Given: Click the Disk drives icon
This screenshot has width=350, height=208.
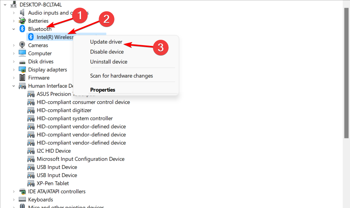Looking at the screenshot, I should (22, 62).
